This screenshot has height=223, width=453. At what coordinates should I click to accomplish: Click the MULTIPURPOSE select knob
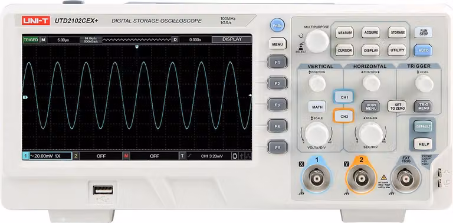click(x=317, y=41)
